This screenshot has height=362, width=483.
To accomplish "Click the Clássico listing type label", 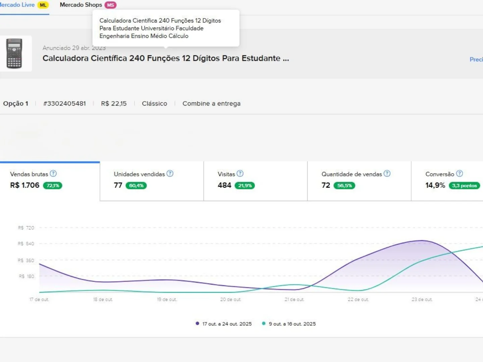I will pos(155,104).
